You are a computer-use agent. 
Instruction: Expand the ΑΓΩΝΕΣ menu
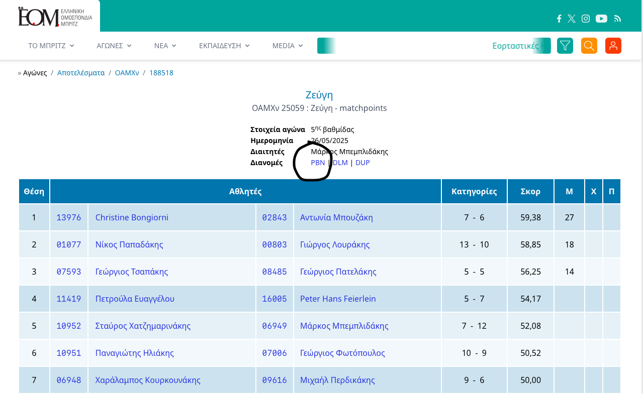point(114,46)
